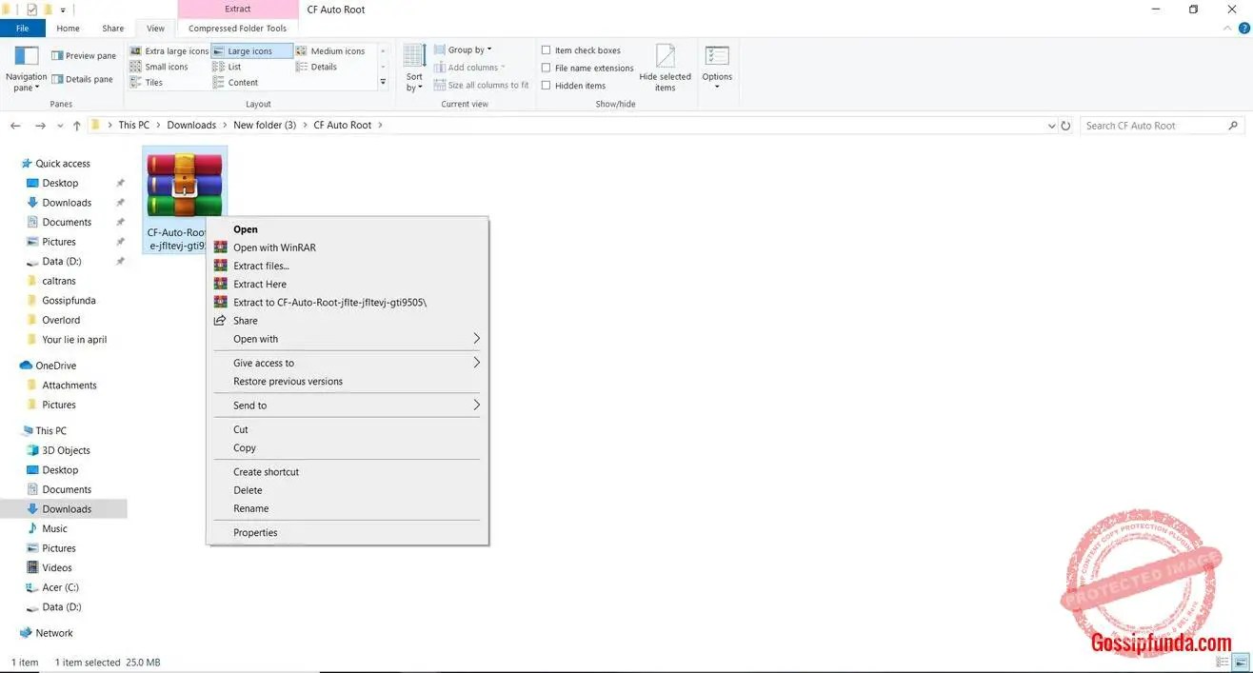The width and height of the screenshot is (1253, 673).
Task: Click the WinRAR icon beside Open with WinRAR
Action: 221,247
